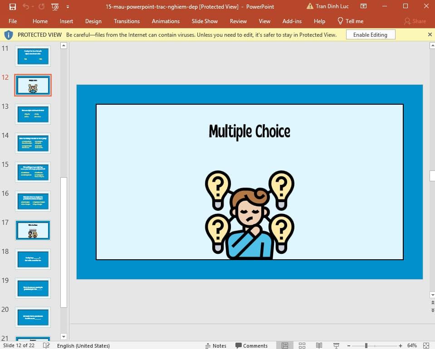Open Customize Quick Access Toolbar dropdown
435x349 pixels.
(68, 6)
